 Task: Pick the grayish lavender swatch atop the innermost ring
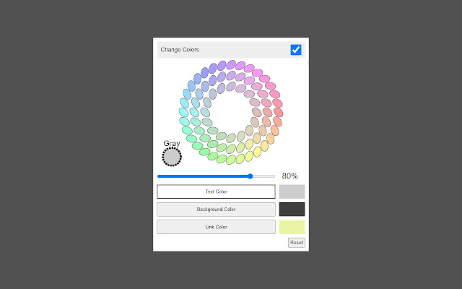click(231, 87)
